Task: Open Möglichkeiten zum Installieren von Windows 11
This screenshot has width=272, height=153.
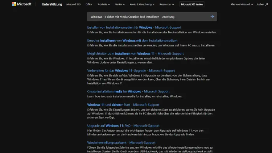Action: (x=135, y=54)
